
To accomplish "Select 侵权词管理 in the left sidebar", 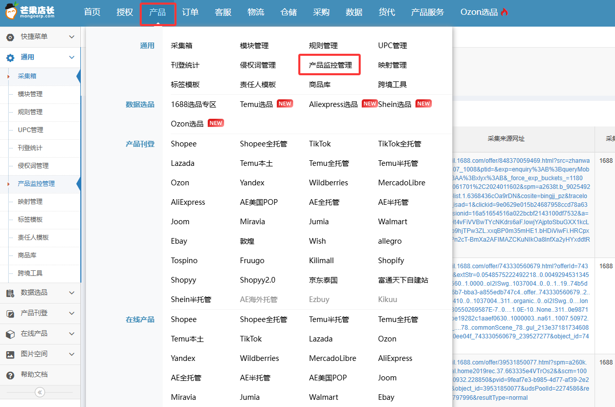I will point(33,166).
